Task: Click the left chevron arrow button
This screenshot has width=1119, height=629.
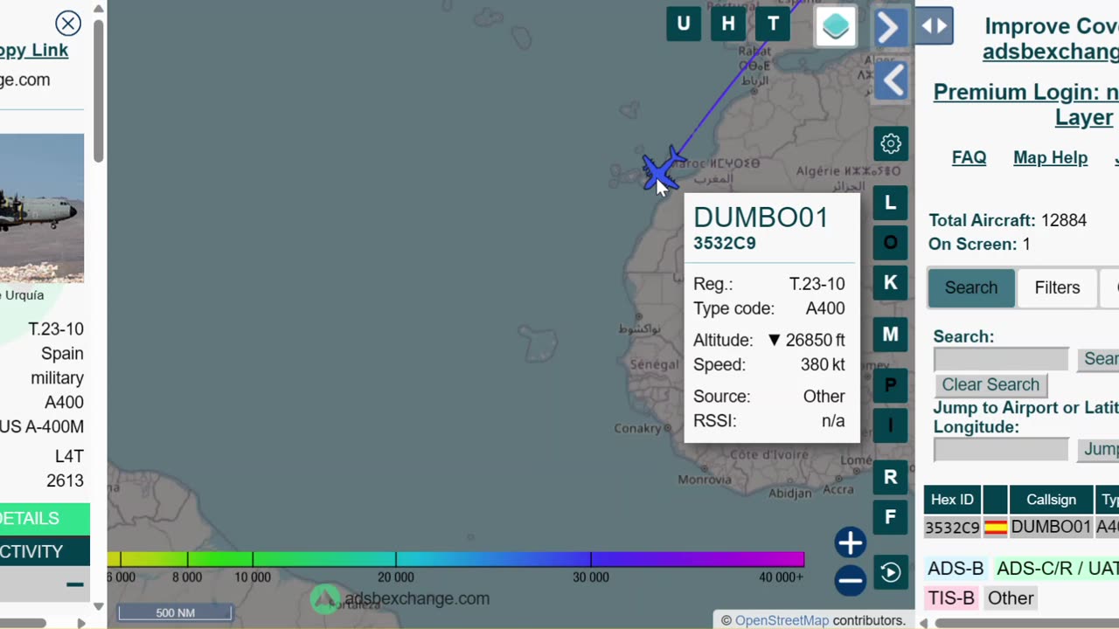Action: [893, 81]
